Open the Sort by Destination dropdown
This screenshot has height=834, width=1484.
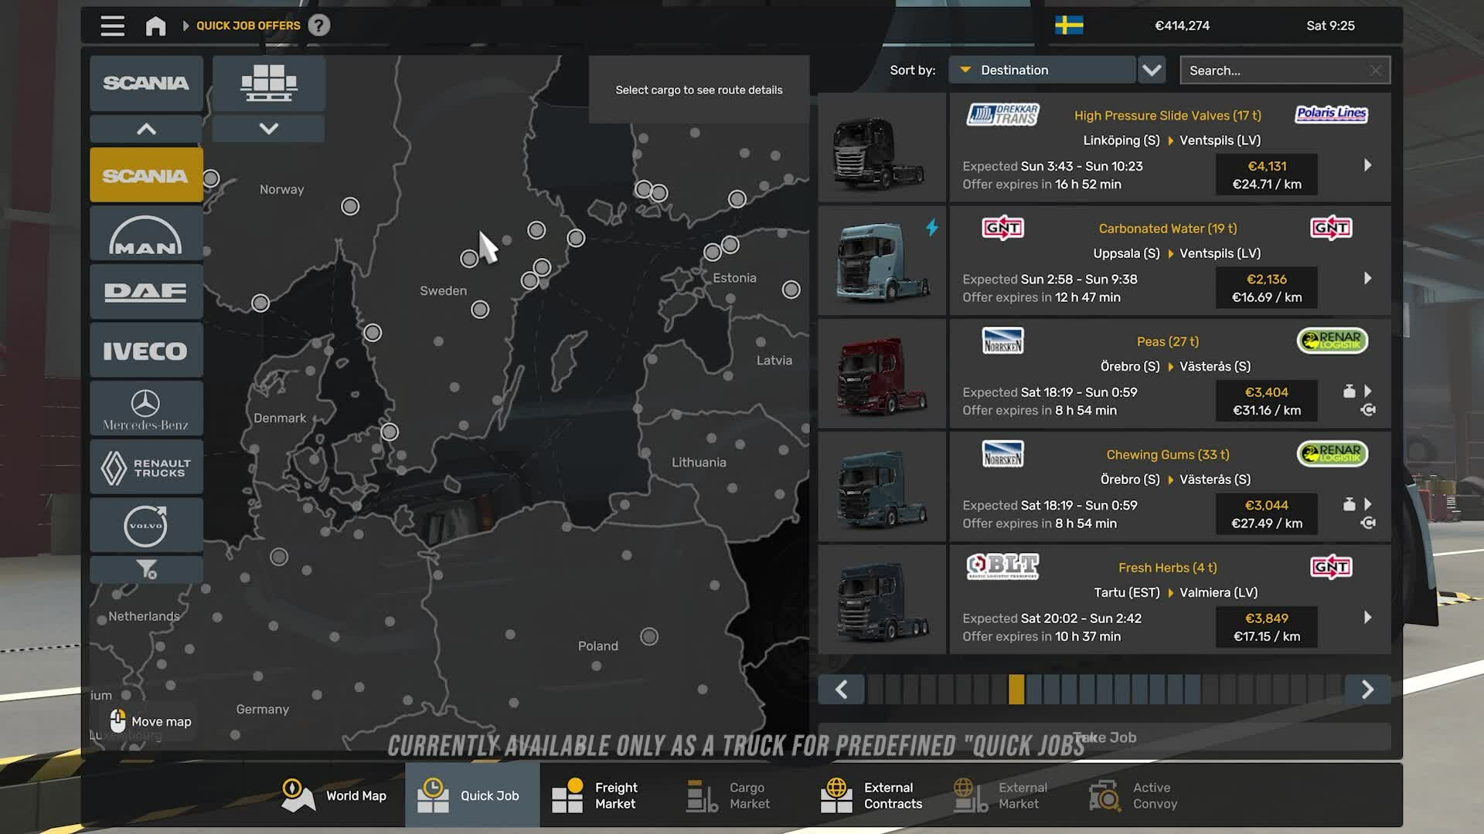point(1042,70)
